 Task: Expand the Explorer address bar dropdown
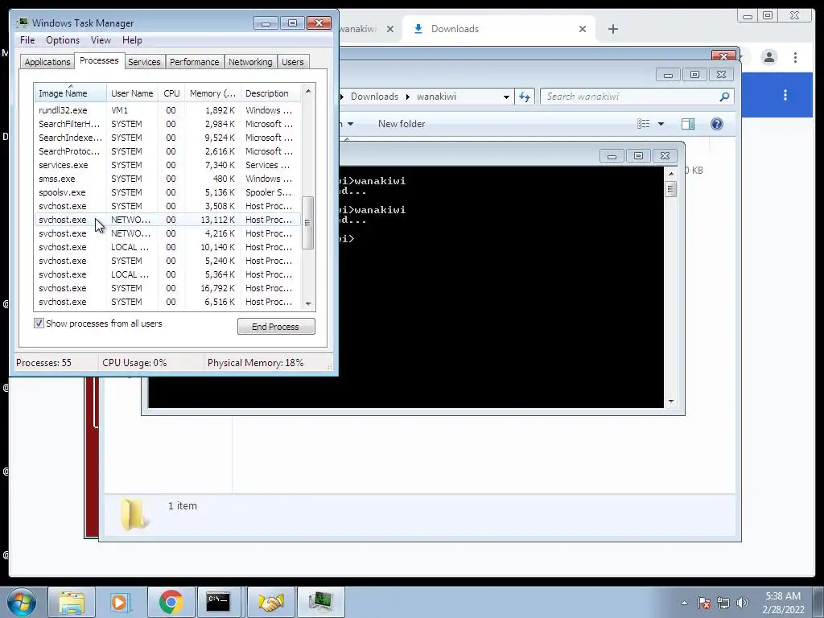[x=506, y=97]
